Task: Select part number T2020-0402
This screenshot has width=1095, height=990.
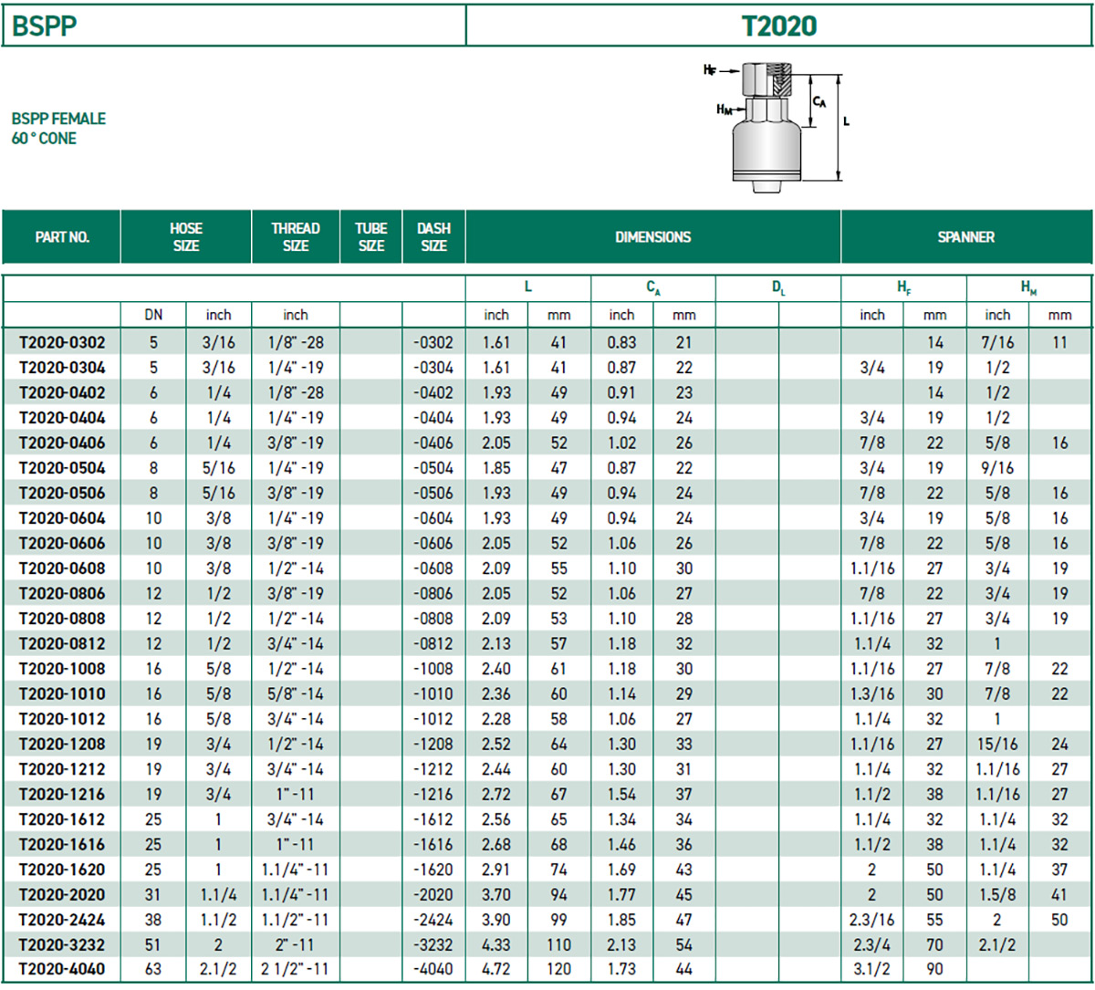Action: pos(62,393)
